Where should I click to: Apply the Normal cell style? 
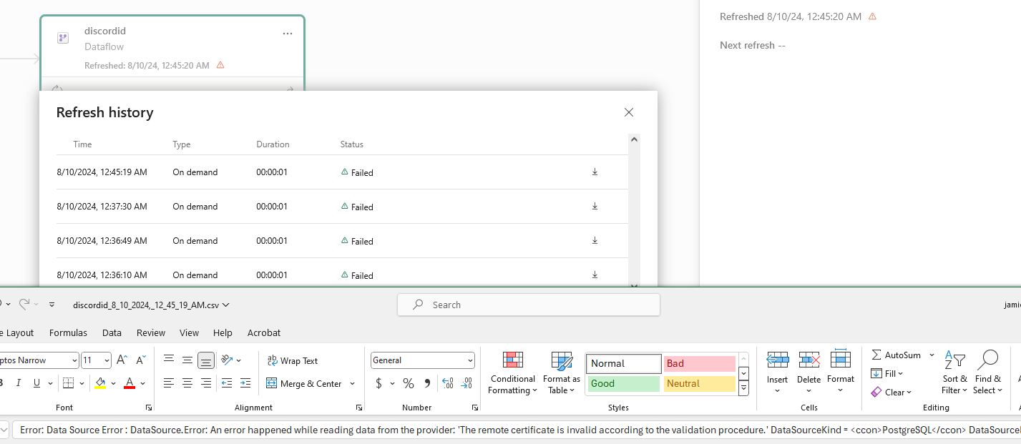pyautogui.click(x=623, y=363)
